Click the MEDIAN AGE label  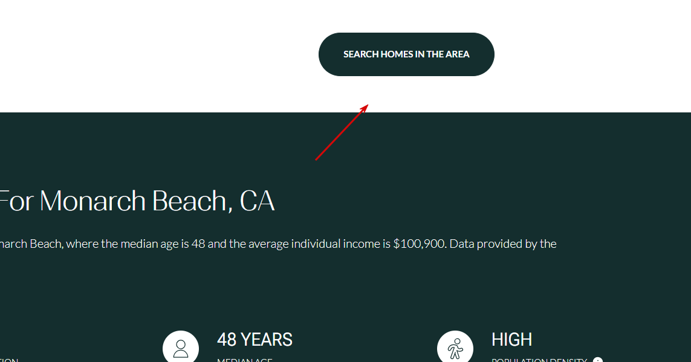click(245, 360)
